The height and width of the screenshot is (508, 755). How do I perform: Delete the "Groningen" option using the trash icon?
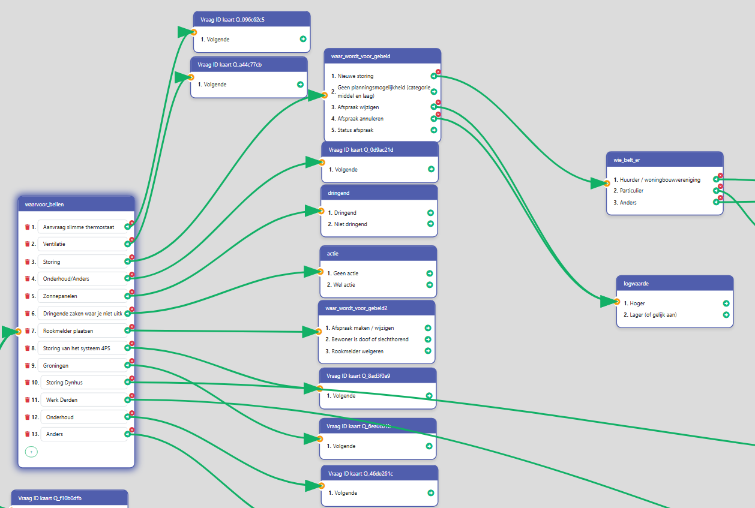26,365
